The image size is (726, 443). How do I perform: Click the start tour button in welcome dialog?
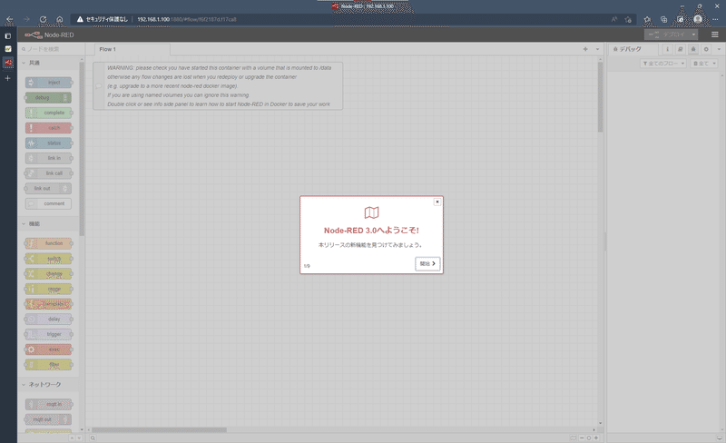click(x=427, y=263)
